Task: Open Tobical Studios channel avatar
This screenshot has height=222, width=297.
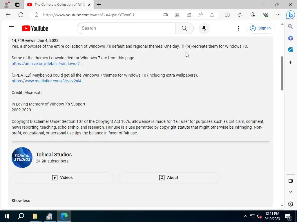Action: 22,158
